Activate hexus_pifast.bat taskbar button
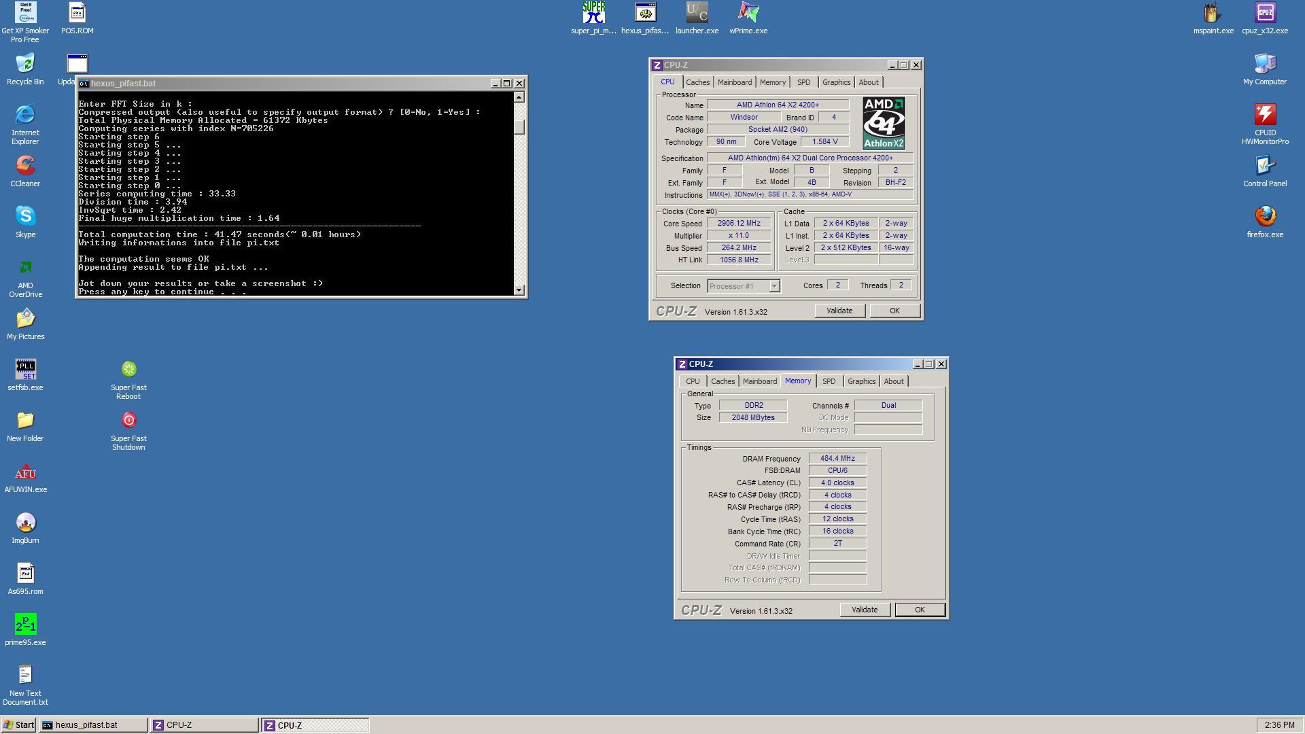 click(93, 725)
